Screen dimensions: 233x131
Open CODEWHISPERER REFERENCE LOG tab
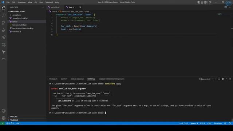[112, 79]
